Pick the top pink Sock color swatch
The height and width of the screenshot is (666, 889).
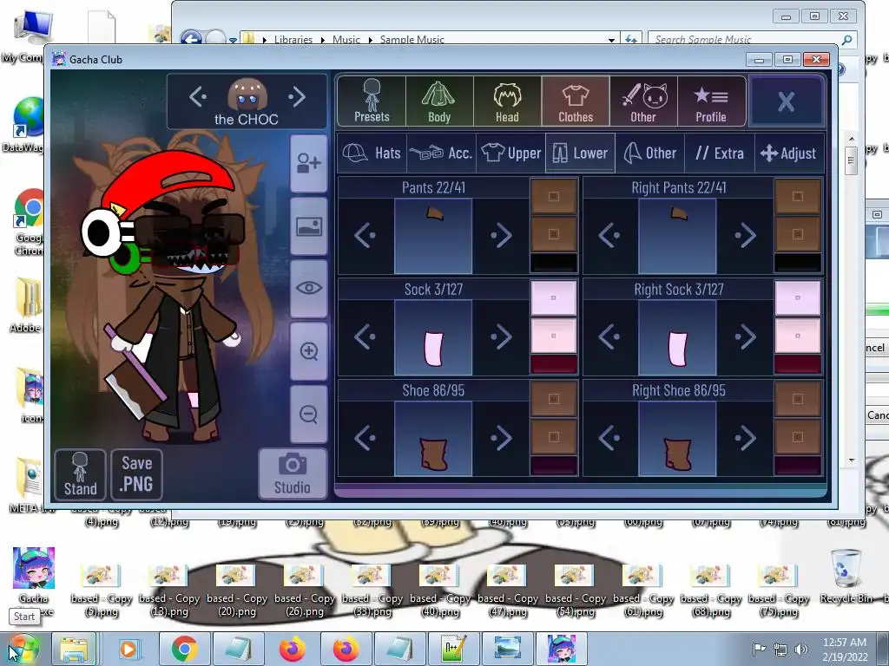click(x=554, y=298)
